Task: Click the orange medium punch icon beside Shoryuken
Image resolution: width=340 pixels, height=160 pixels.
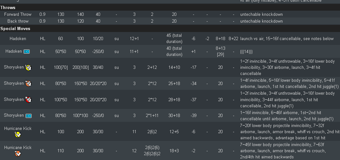Action: click(28, 83)
